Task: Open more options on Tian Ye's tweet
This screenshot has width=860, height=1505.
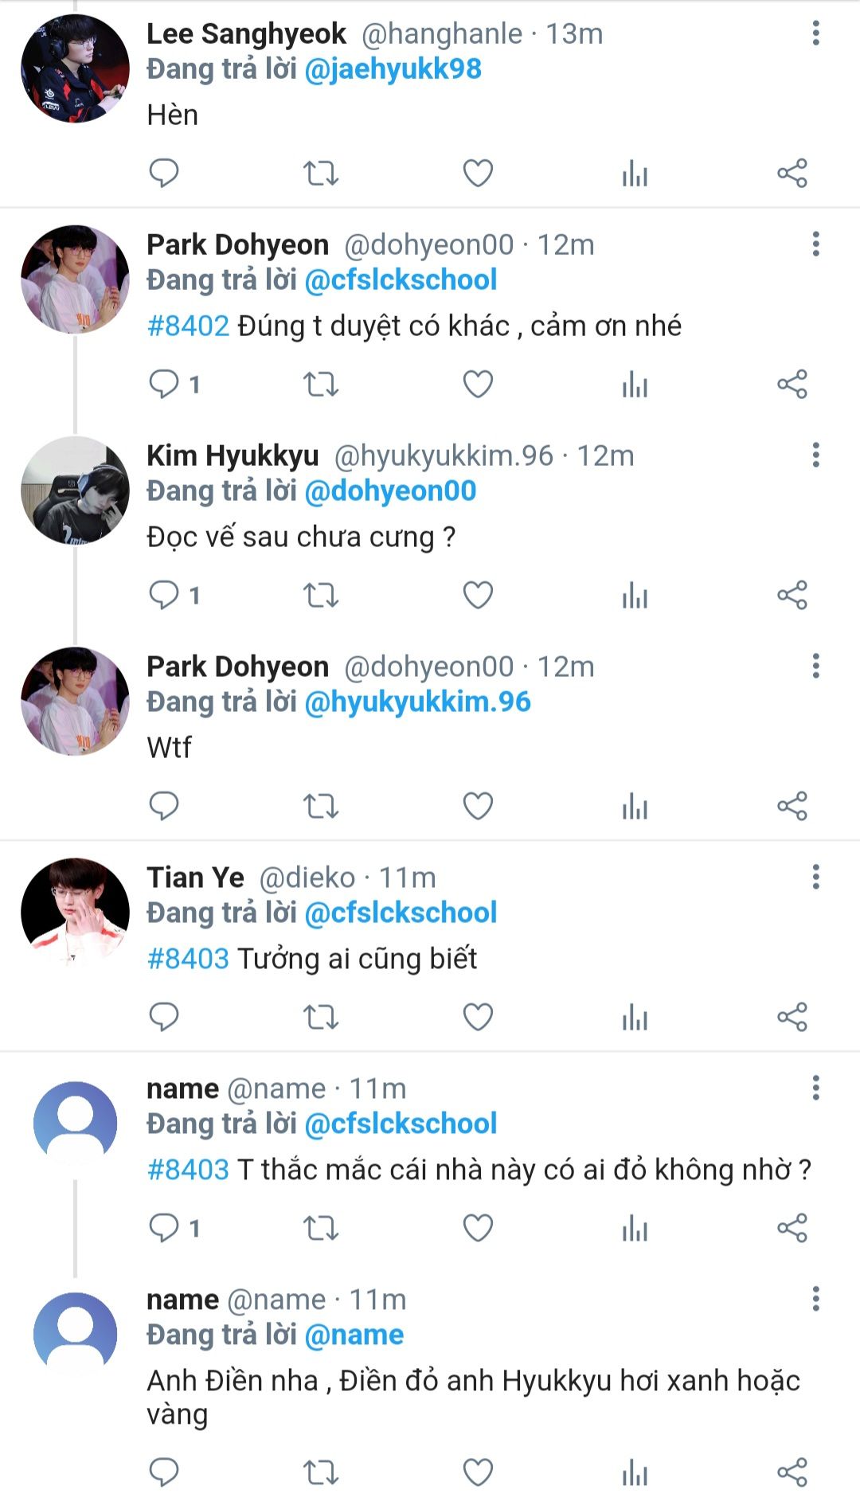Action: [815, 878]
